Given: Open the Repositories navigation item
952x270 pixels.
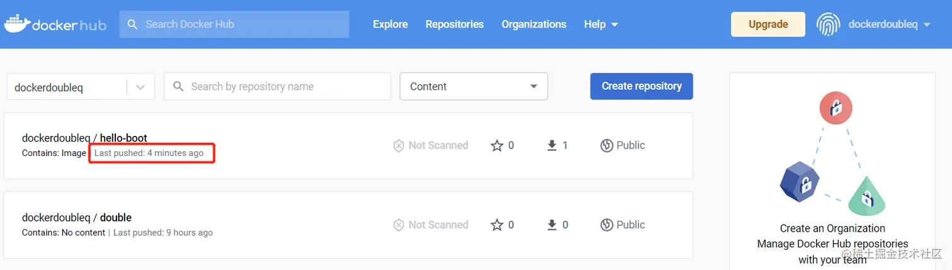Looking at the screenshot, I should tap(455, 24).
